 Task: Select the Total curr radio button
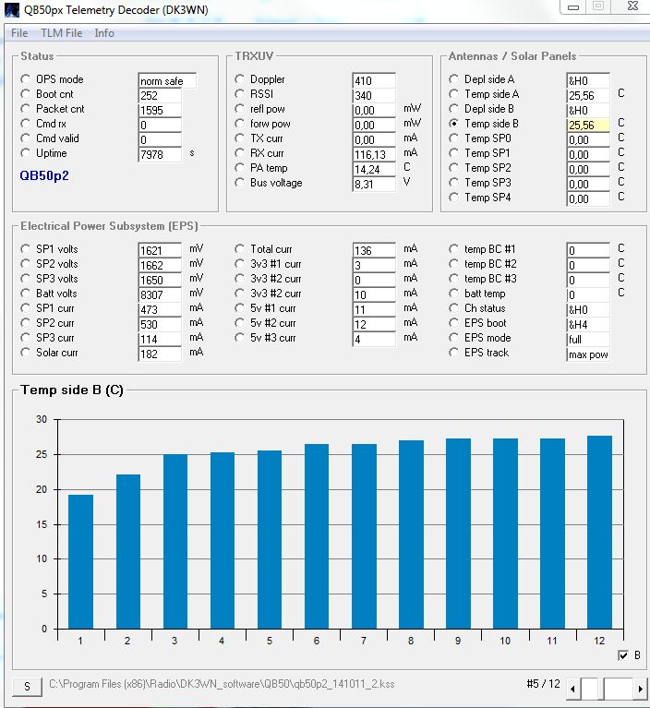[x=239, y=249]
